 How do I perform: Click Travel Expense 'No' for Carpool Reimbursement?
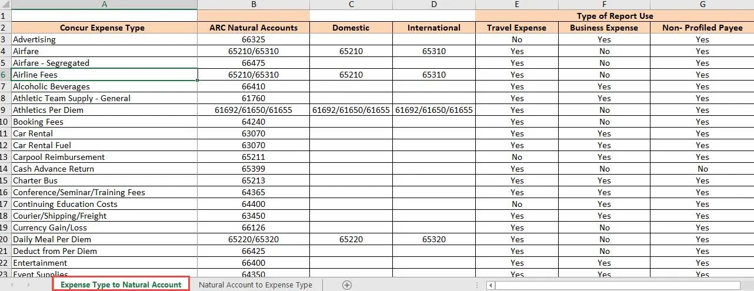[517, 157]
